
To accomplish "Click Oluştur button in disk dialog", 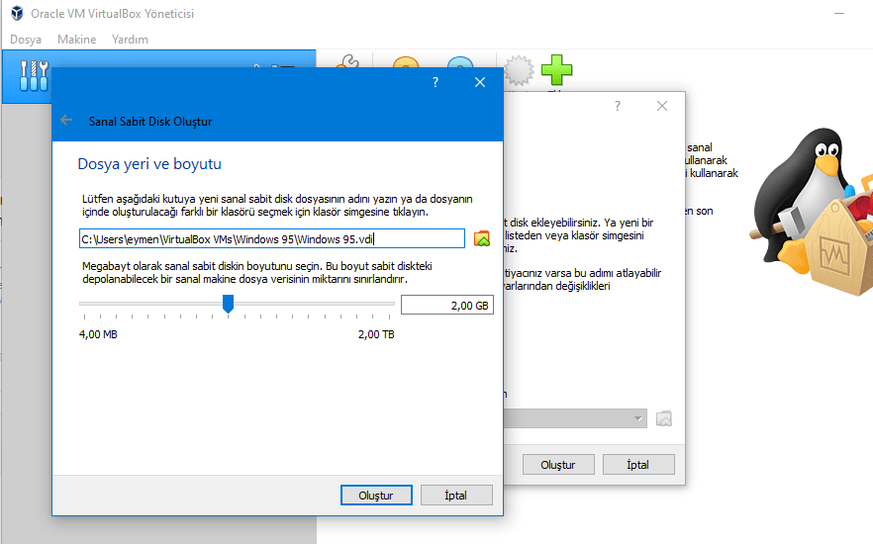I will (376, 496).
